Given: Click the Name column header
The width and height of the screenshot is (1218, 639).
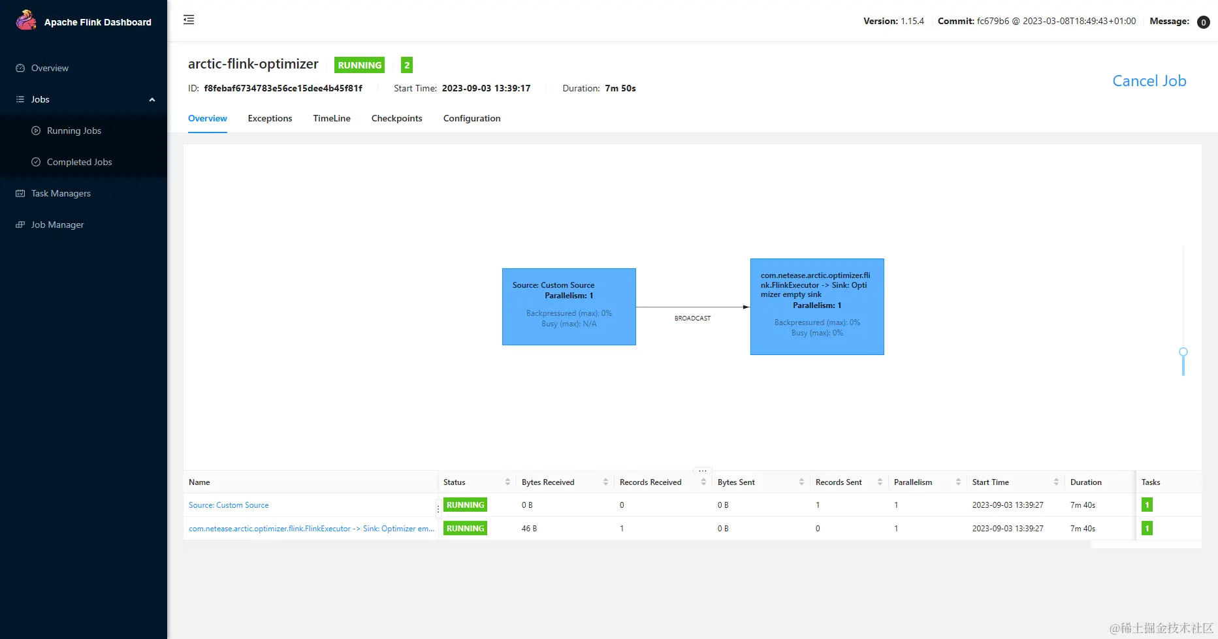Looking at the screenshot, I should 199,482.
